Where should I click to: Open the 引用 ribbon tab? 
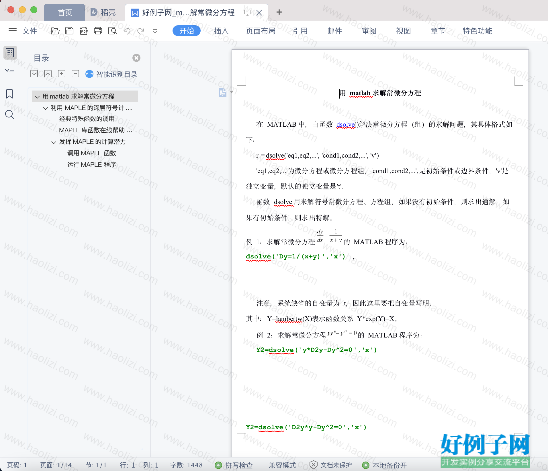click(x=300, y=31)
